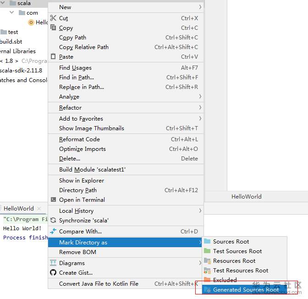Select Remove BOM menu entry
Screen dimensions: 308x299
pyautogui.click(x=126, y=252)
